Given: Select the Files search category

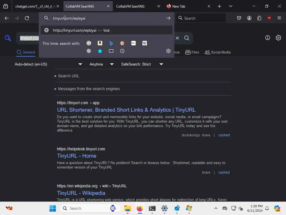Looking at the screenshot, I should [x=192, y=52].
